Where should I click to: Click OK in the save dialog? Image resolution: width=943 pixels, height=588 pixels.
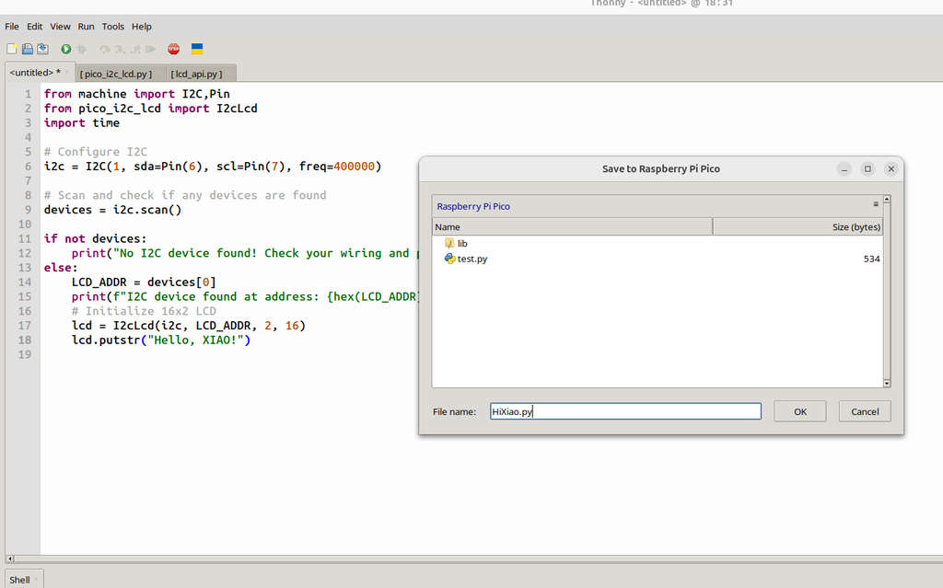[800, 411]
